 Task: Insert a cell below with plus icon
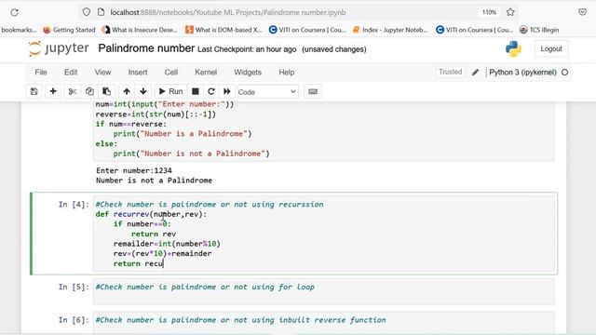[53, 91]
